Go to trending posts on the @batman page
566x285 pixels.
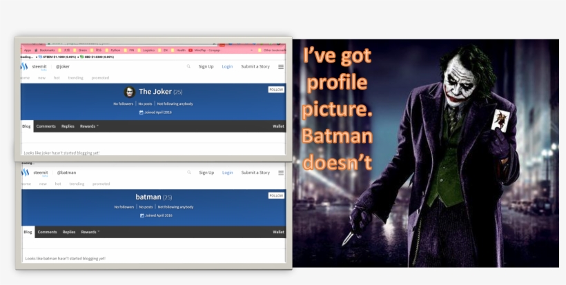coord(77,184)
